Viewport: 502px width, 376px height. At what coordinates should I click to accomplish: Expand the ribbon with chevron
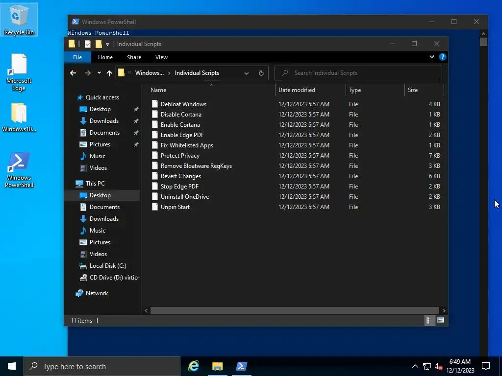pyautogui.click(x=431, y=57)
